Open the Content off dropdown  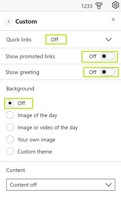61,185
